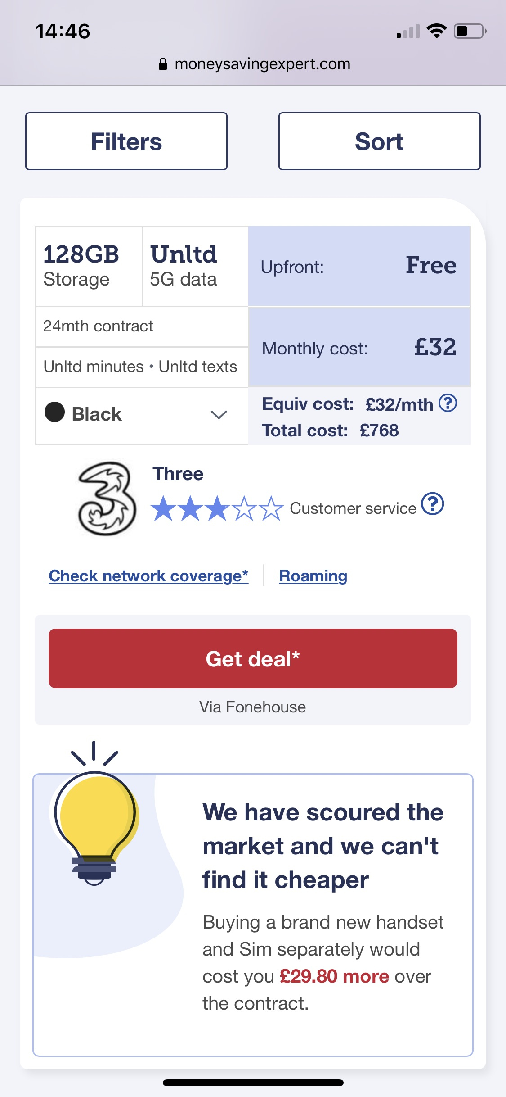Open the Filters panel
Viewport: 506px width, 1097px height.
click(126, 141)
